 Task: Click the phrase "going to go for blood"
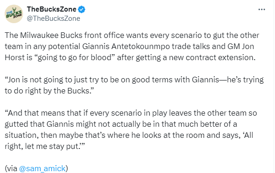click(x=74, y=57)
